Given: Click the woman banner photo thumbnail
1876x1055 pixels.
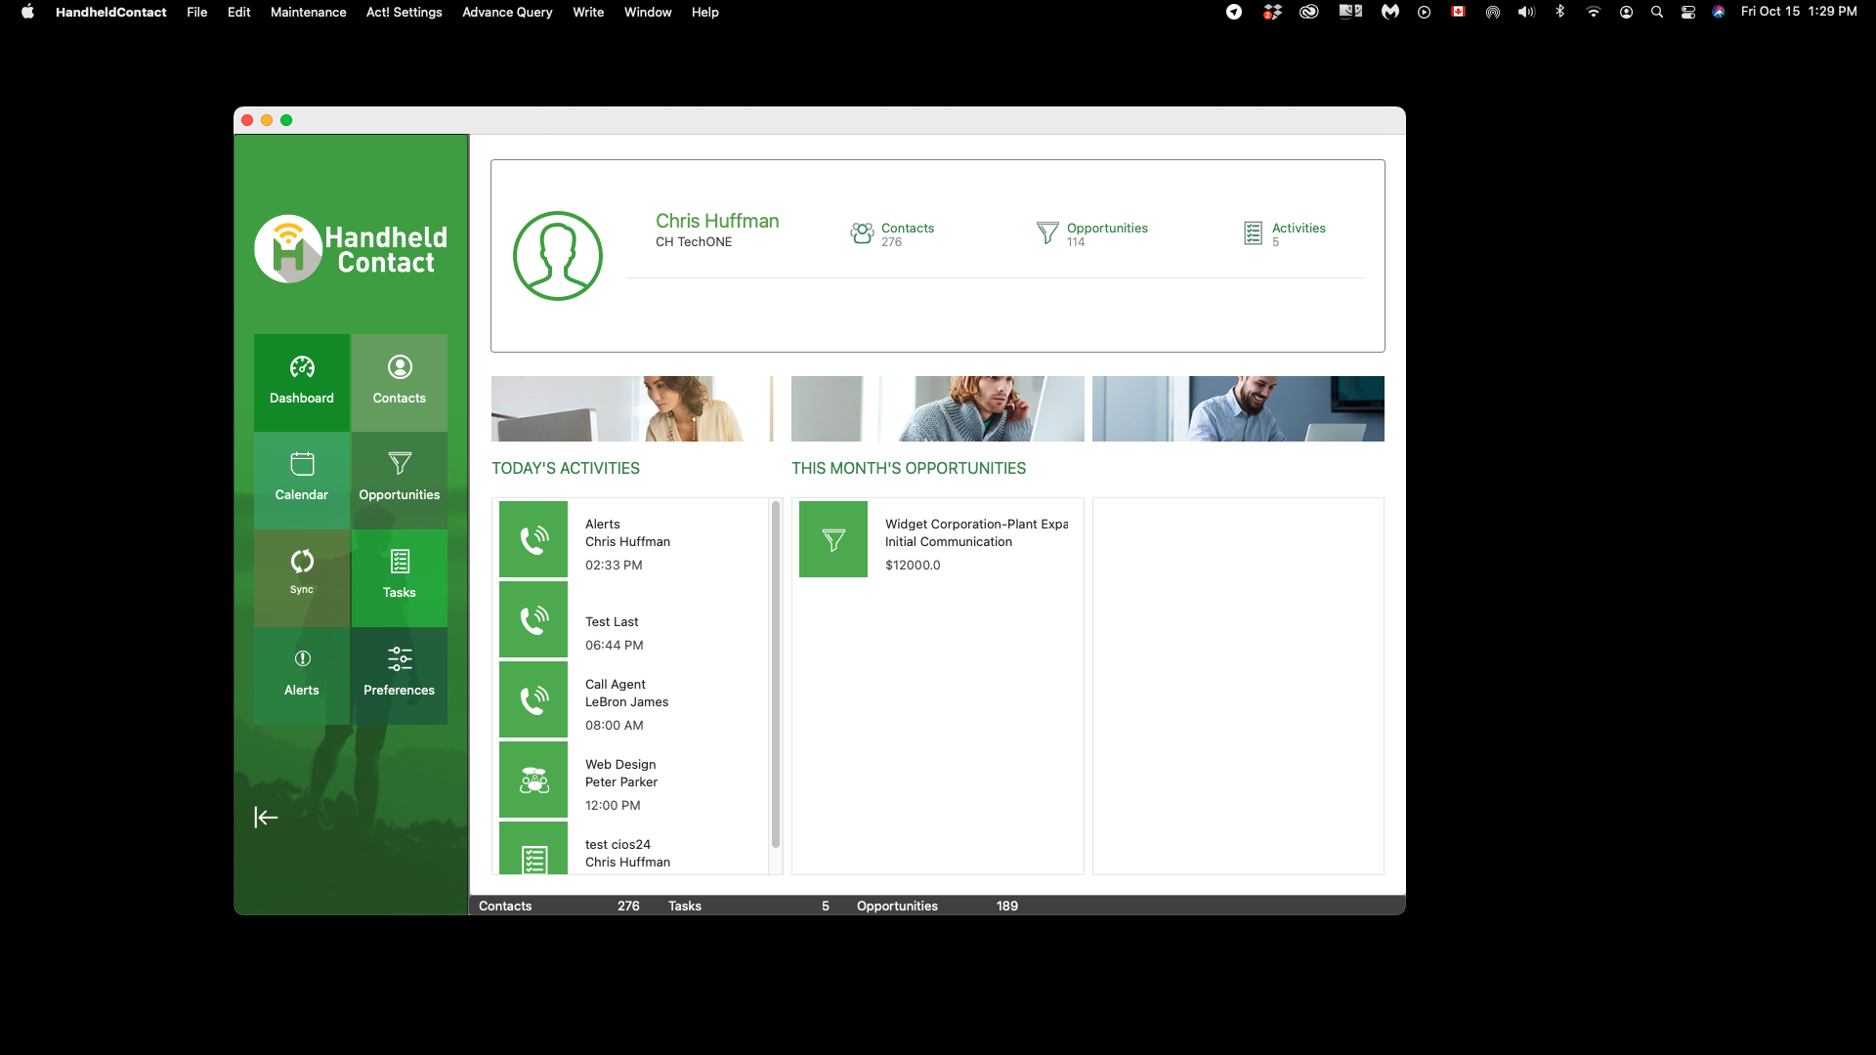Looking at the screenshot, I should pyautogui.click(x=632, y=408).
